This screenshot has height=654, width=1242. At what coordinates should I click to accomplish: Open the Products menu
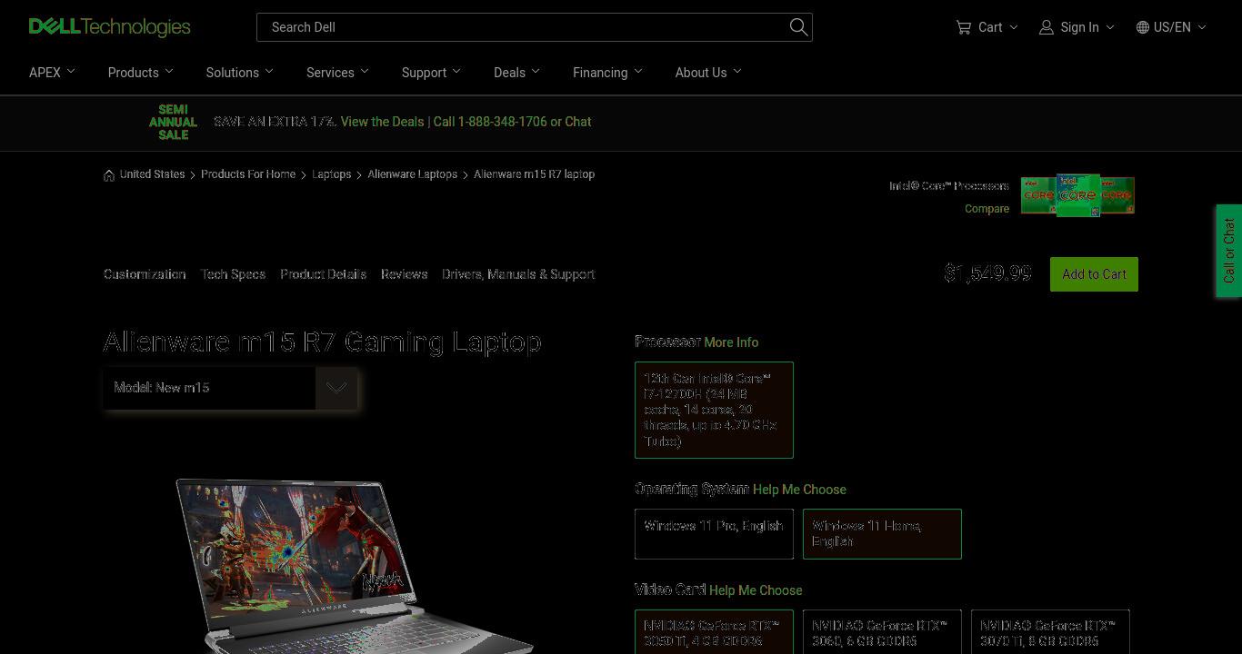click(x=140, y=73)
